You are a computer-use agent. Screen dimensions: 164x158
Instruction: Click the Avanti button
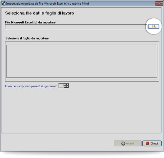128,144
